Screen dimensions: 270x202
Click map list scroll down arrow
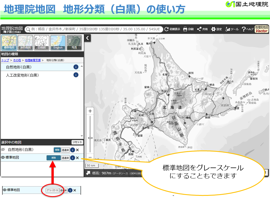[x=82, y=136]
